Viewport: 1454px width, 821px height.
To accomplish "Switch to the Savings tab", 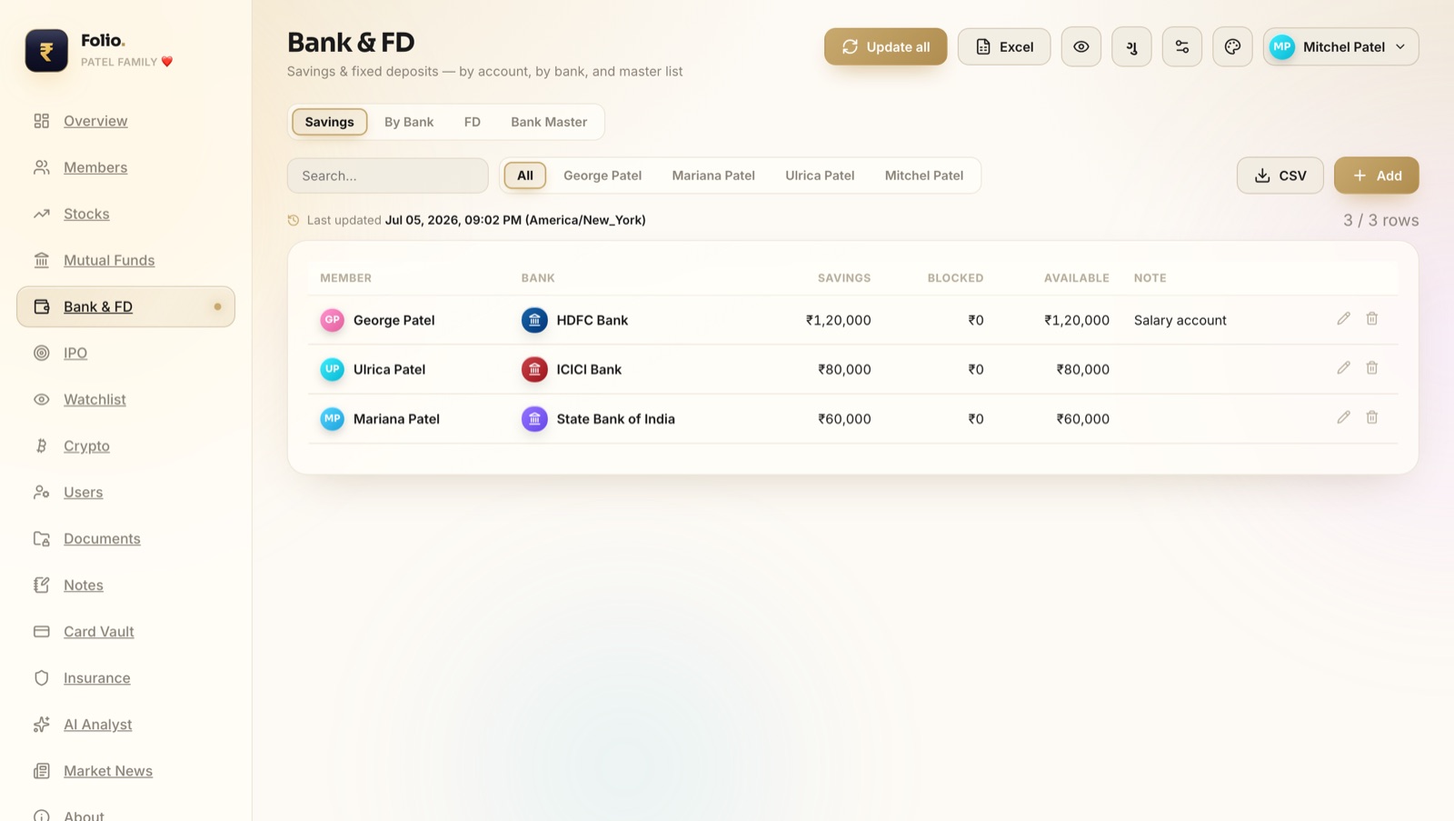I will click(x=330, y=122).
